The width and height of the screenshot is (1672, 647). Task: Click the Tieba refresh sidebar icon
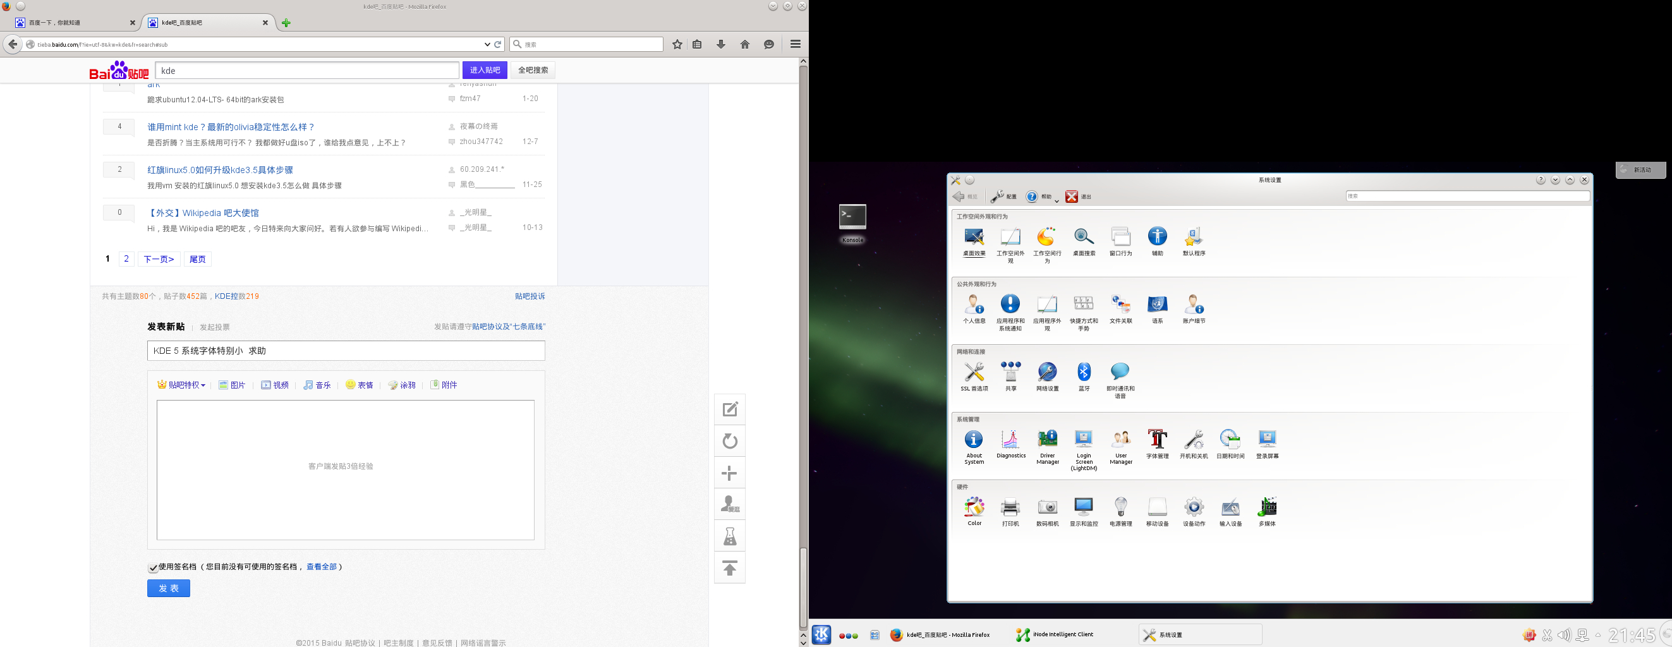[x=730, y=441]
